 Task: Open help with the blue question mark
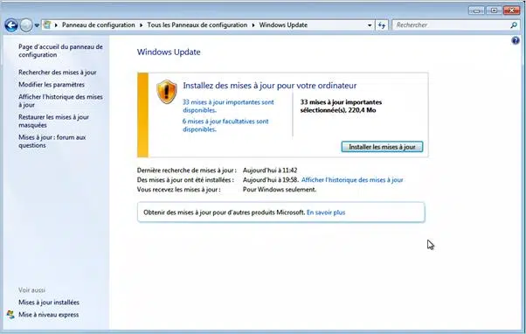[516, 40]
